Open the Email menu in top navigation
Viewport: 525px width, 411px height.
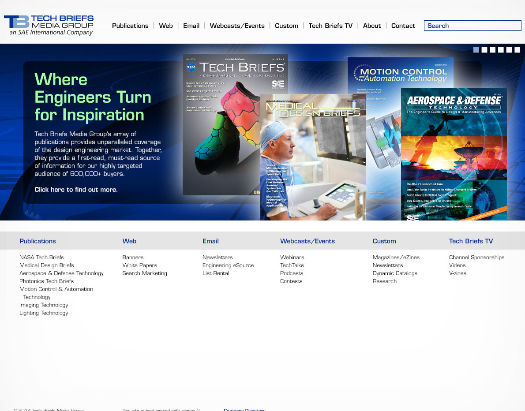(x=191, y=26)
